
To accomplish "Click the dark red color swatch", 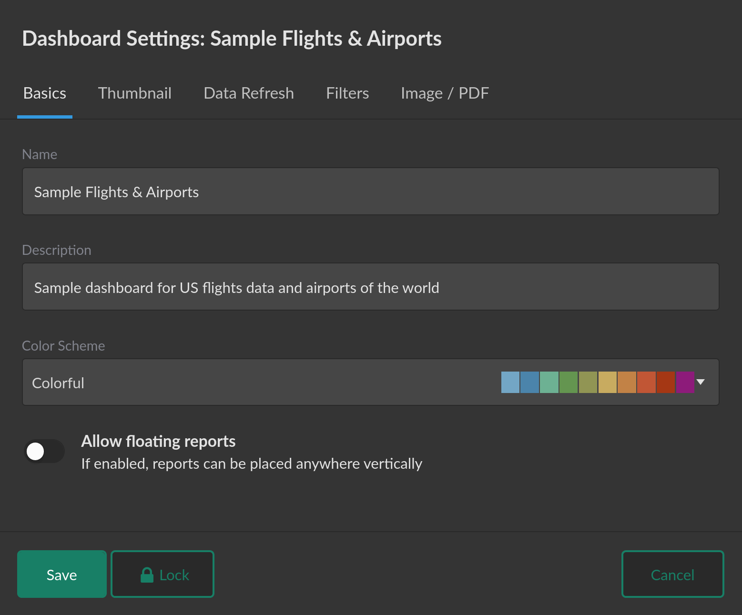I will 666,383.
